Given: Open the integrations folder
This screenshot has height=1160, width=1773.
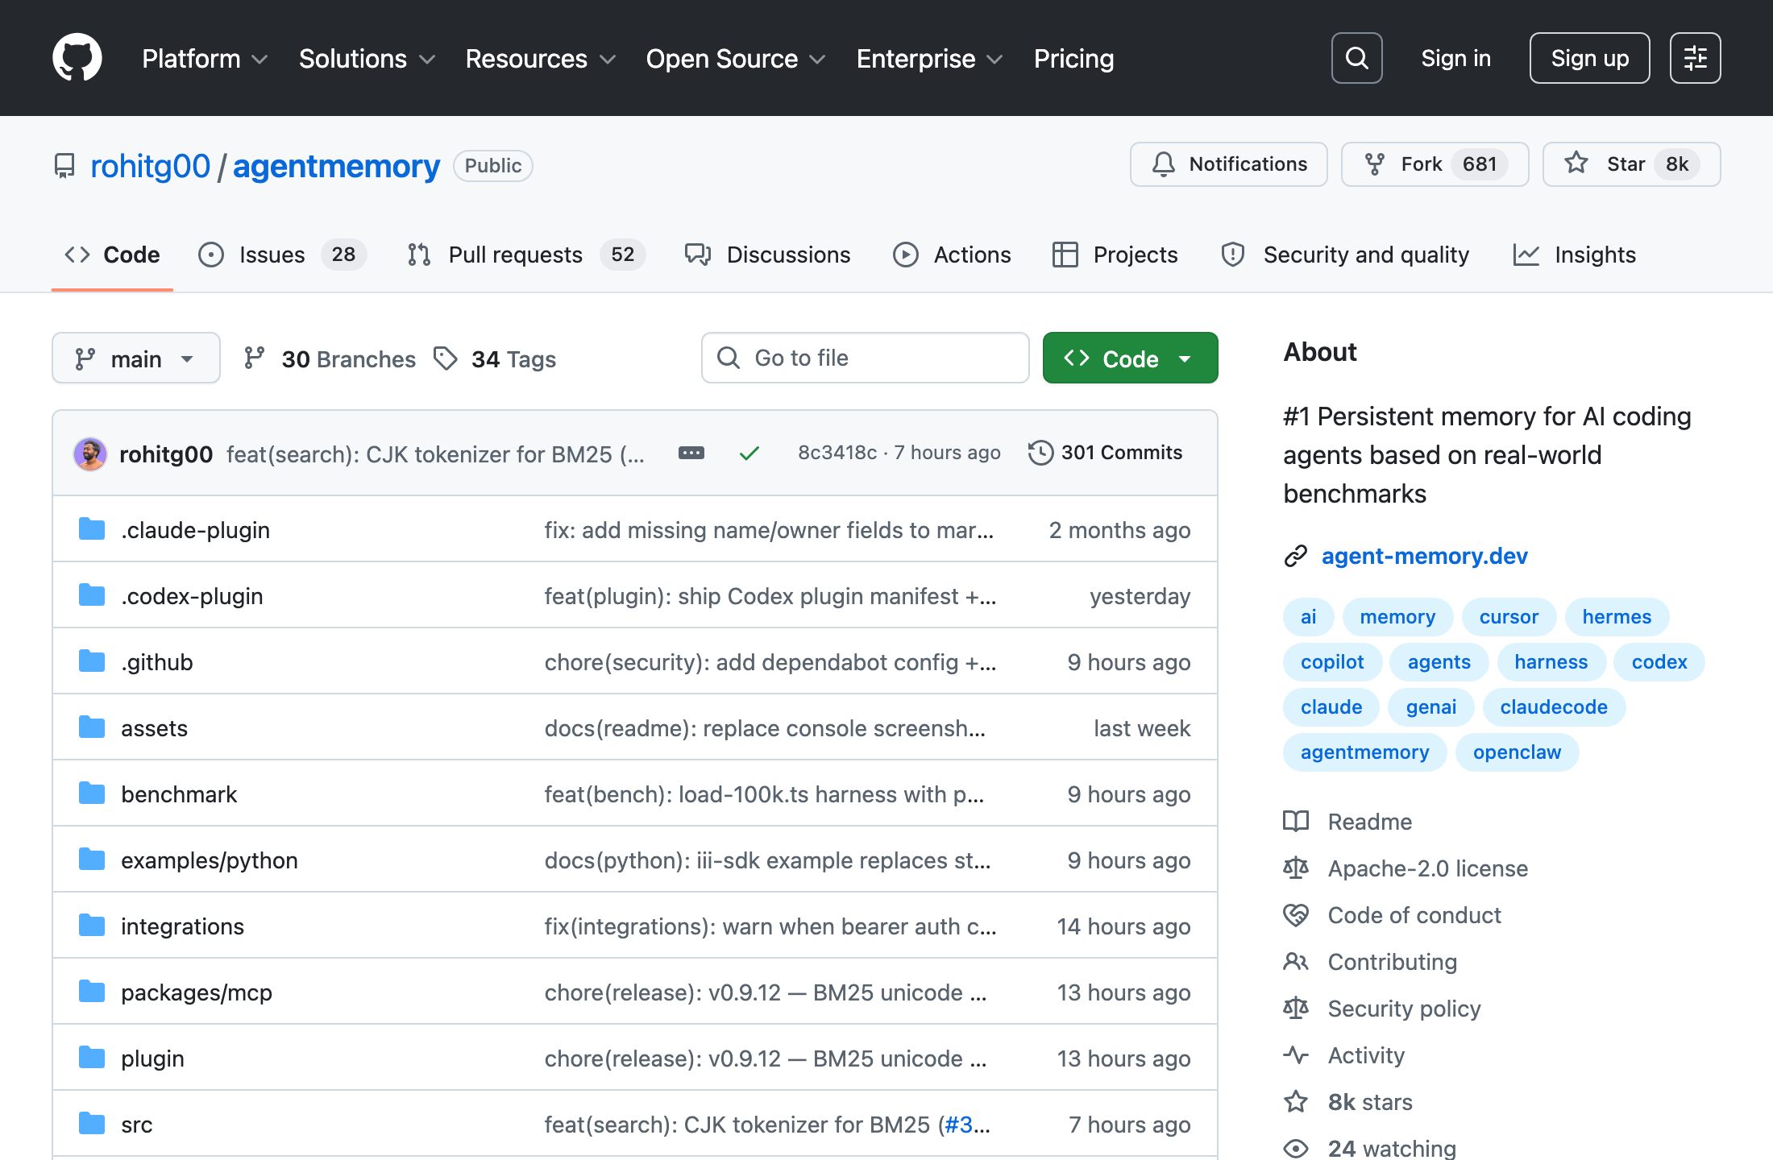Looking at the screenshot, I should point(182,926).
